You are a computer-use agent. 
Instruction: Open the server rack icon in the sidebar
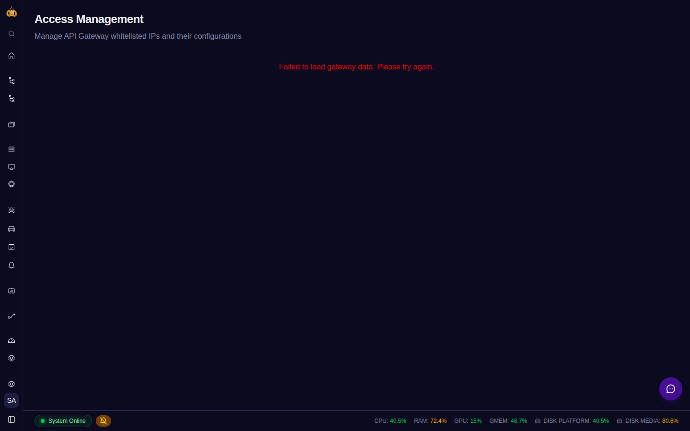point(11,149)
